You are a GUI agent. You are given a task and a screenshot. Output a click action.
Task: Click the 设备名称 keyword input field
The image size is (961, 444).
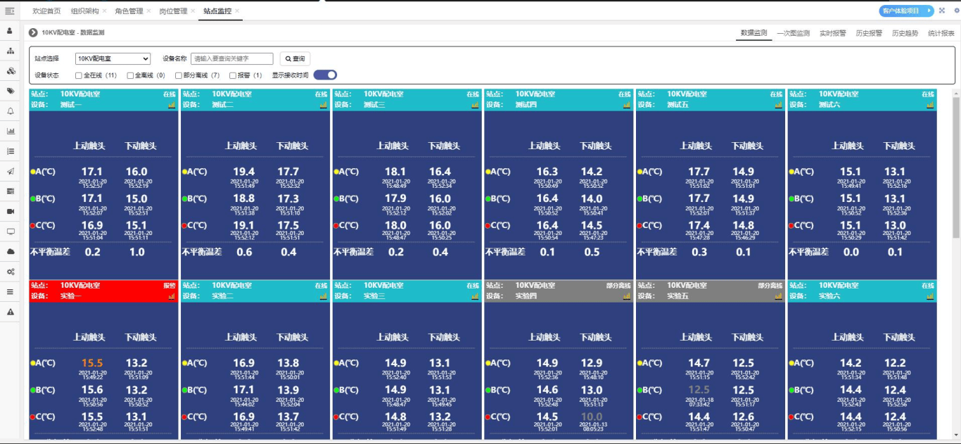231,59
